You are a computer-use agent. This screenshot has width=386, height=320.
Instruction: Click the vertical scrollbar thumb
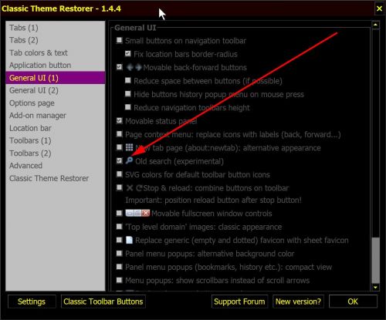375,260
